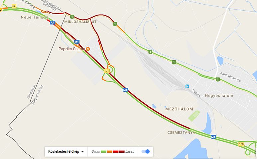Click the Paprika Csarda place label
257x159 pixels.
click(x=72, y=49)
